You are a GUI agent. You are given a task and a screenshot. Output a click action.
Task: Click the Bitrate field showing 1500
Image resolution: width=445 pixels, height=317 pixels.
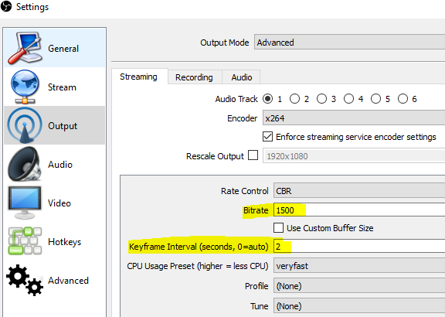[x=359, y=210]
